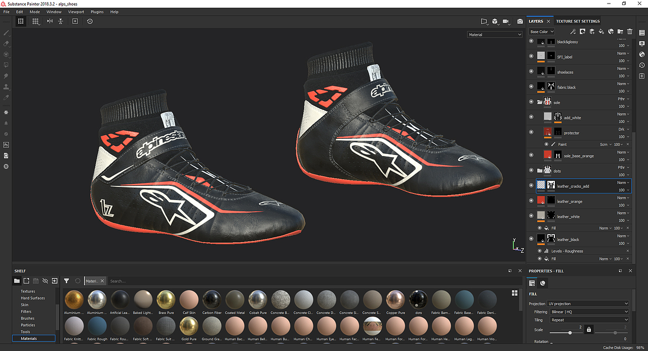Switch to 3D-only viewport mode
Image resolution: width=648 pixels, height=351 pixels.
click(495, 21)
